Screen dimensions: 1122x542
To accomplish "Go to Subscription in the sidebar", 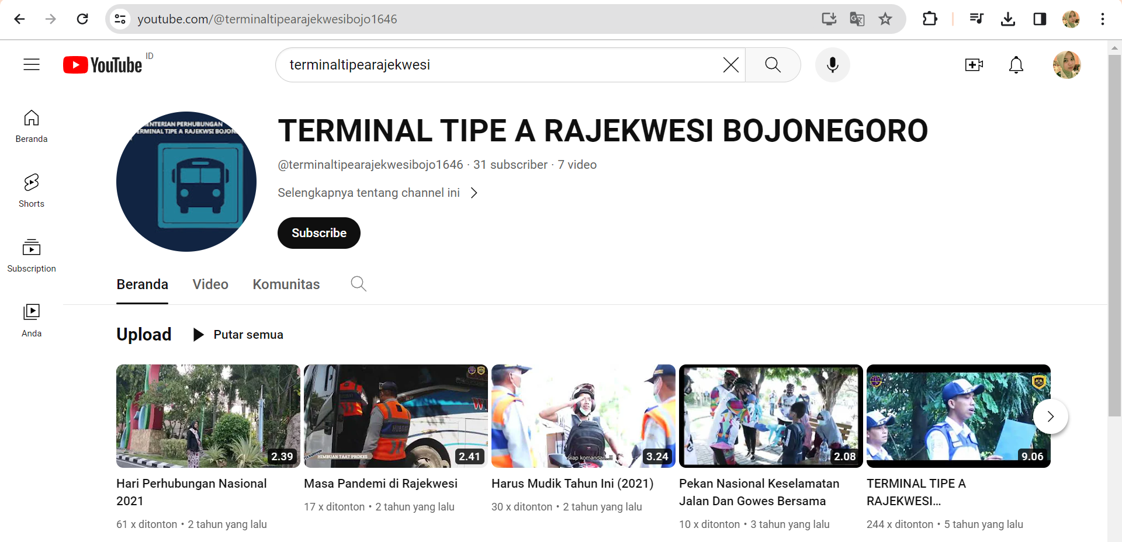I will (32, 255).
